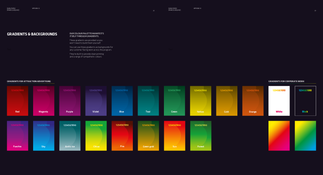Choose the Purple gradient swatch

pos(70,101)
